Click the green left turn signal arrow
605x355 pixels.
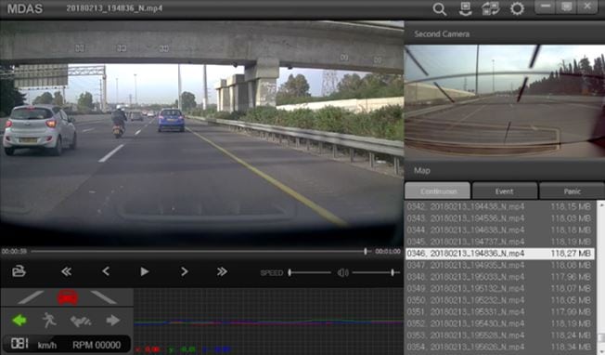pos(19,321)
